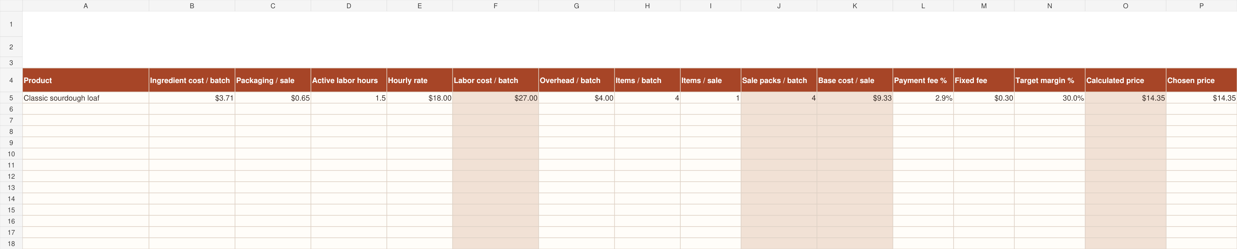The width and height of the screenshot is (1237, 249).
Task: Click the Product header cell
Action: point(85,80)
